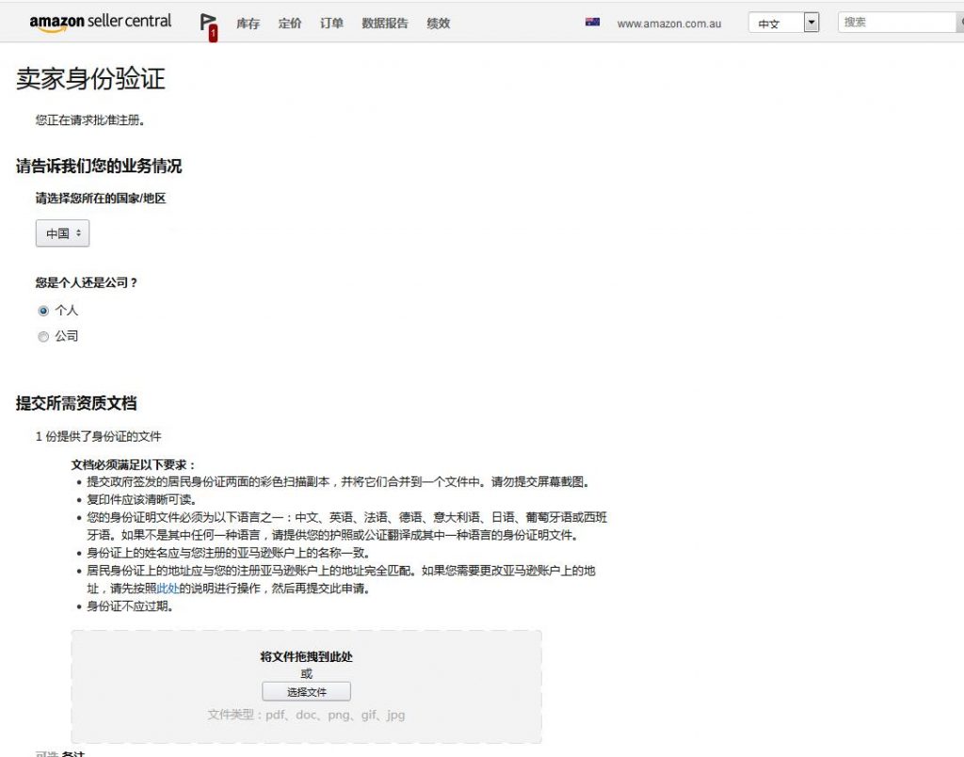Click the 搜索 search input box
Screen dimensions: 964x757
tap(897, 23)
